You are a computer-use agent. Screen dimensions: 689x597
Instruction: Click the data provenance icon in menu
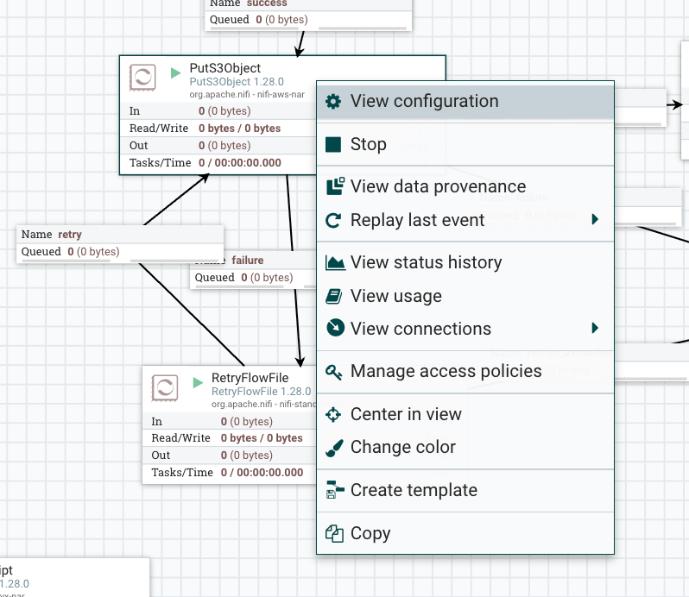[334, 186]
